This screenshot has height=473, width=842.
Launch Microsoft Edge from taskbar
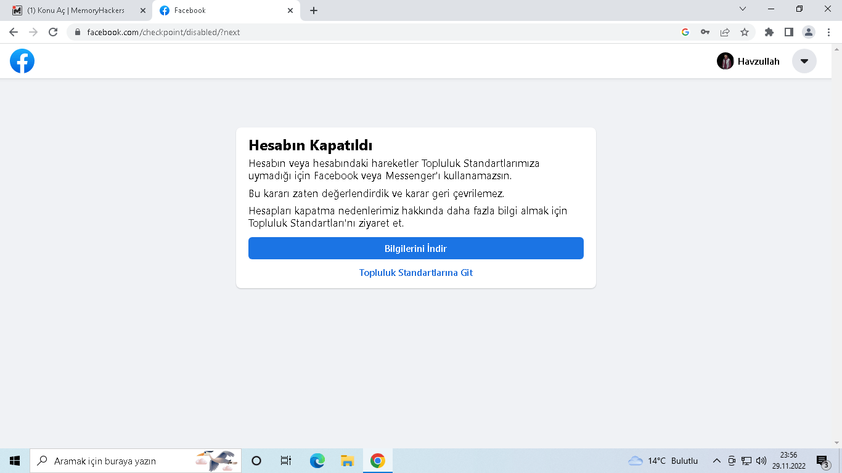pos(317,461)
